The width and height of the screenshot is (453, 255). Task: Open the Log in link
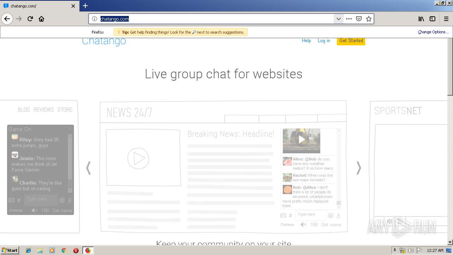pos(324,41)
